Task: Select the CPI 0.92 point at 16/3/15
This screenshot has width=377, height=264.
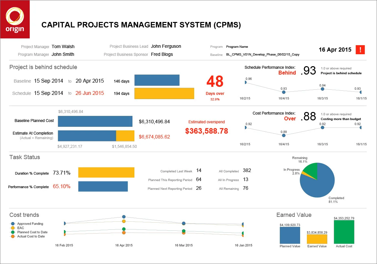Action: [x=322, y=127]
